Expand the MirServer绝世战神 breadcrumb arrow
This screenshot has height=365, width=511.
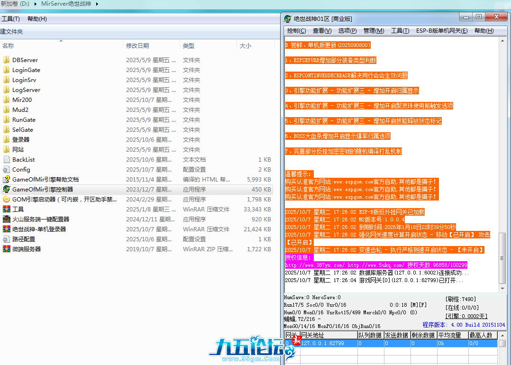[97, 4]
